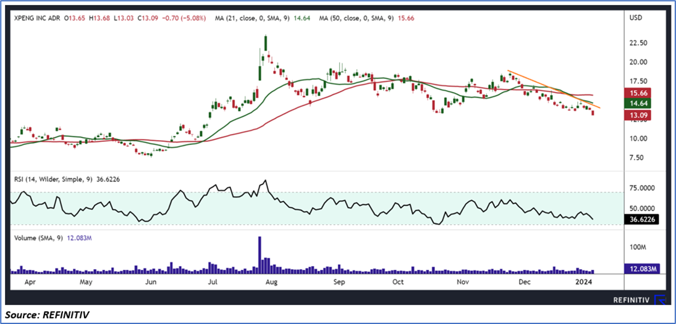676x324 pixels.
Task: Click the red 13.09 last price tag
Action: (x=638, y=115)
